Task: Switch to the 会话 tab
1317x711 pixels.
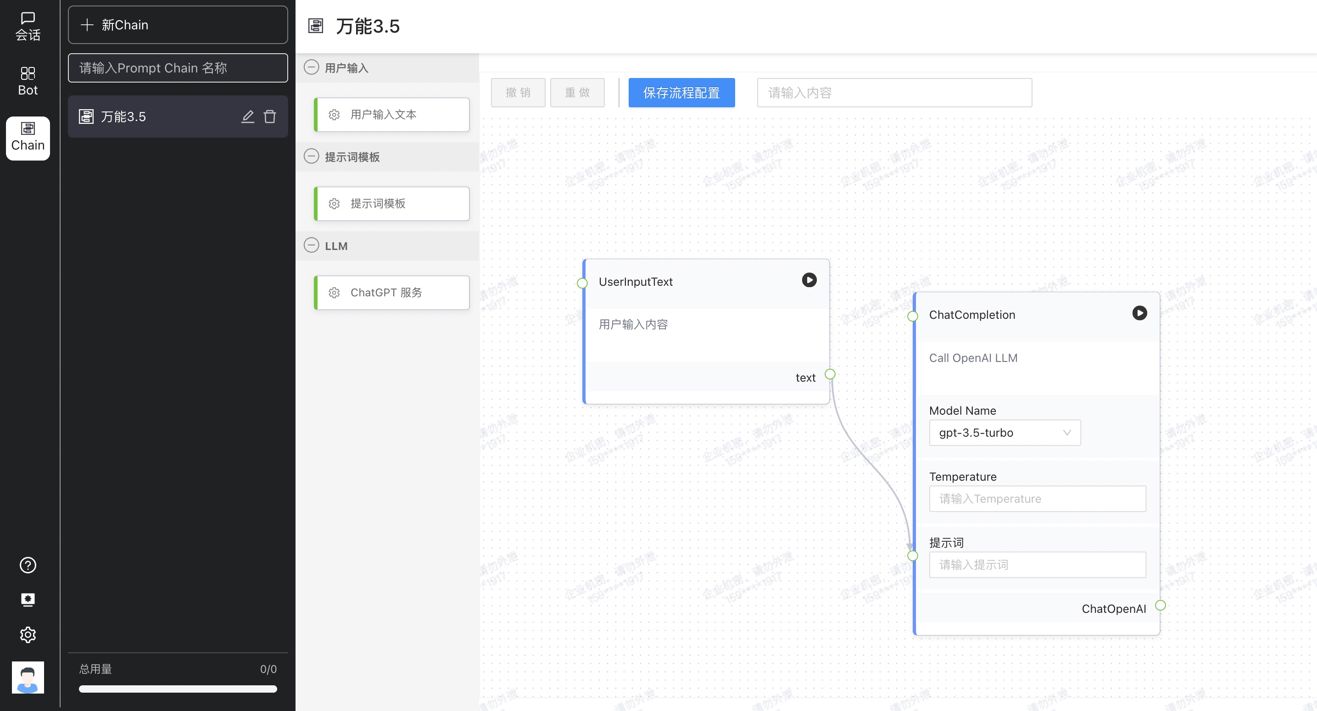Action: coord(28,27)
